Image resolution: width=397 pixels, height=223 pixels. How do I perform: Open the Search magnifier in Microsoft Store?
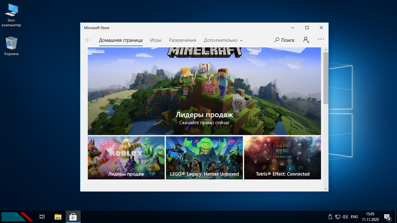pos(284,40)
